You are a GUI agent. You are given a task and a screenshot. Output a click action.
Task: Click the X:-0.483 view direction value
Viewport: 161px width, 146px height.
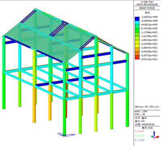[139, 131]
